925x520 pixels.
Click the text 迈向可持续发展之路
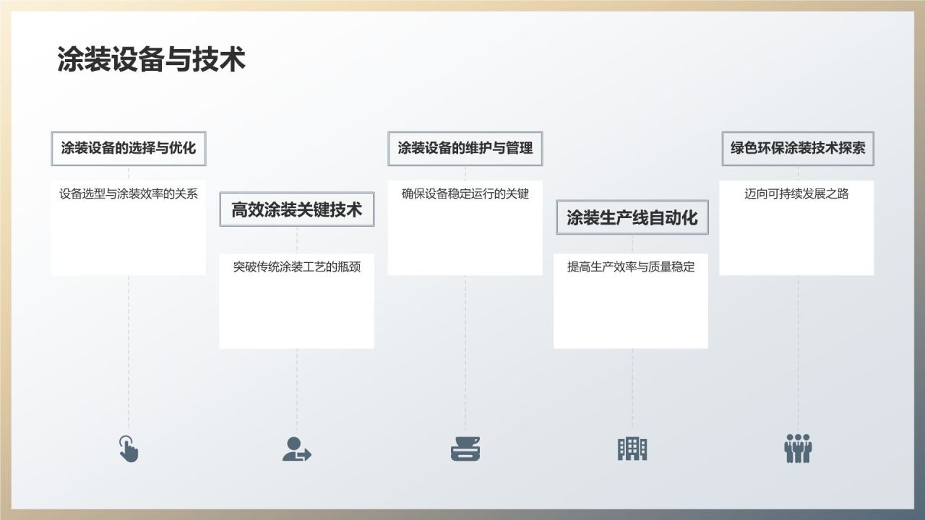click(796, 194)
